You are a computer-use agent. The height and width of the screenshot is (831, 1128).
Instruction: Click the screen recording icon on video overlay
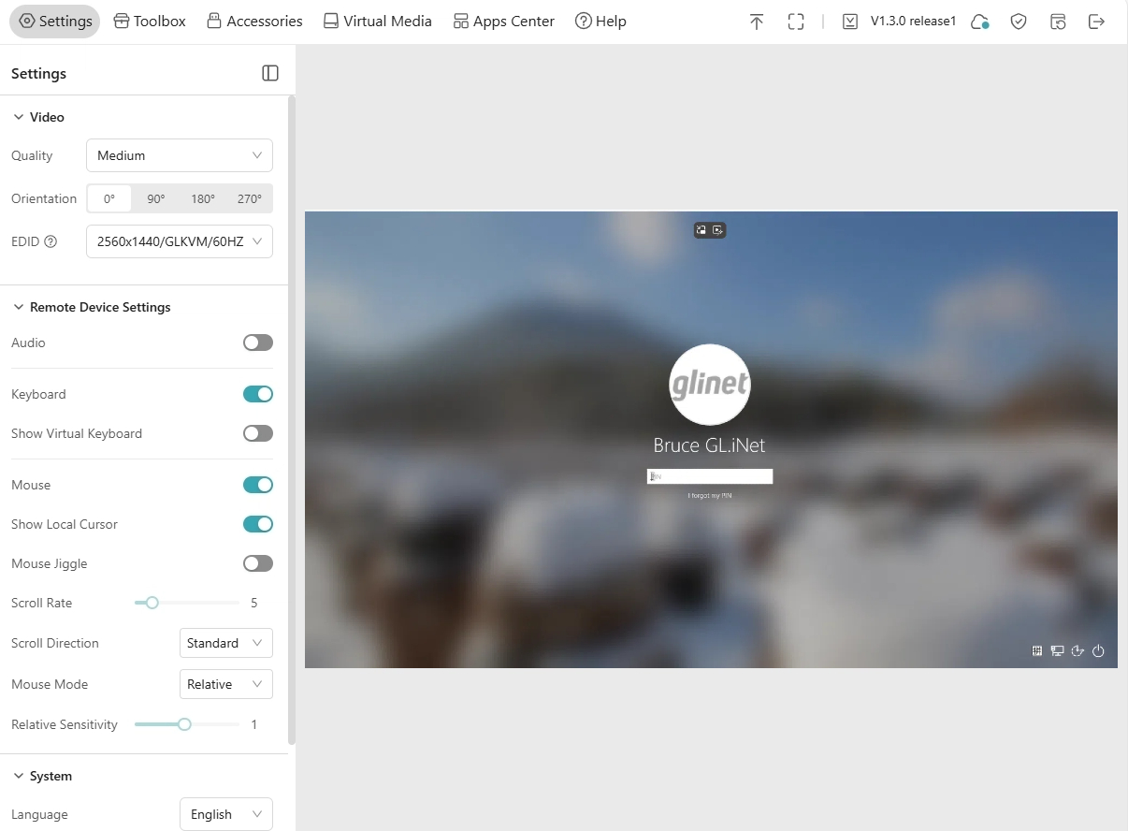(x=717, y=230)
